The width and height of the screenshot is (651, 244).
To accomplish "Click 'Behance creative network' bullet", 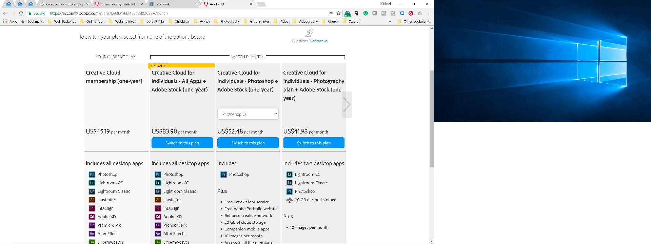I will click(x=248, y=216).
